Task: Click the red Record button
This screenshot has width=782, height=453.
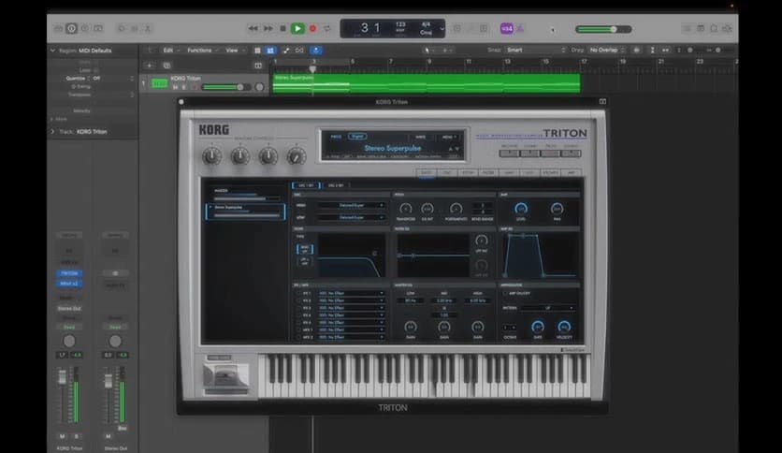Action: pos(312,28)
